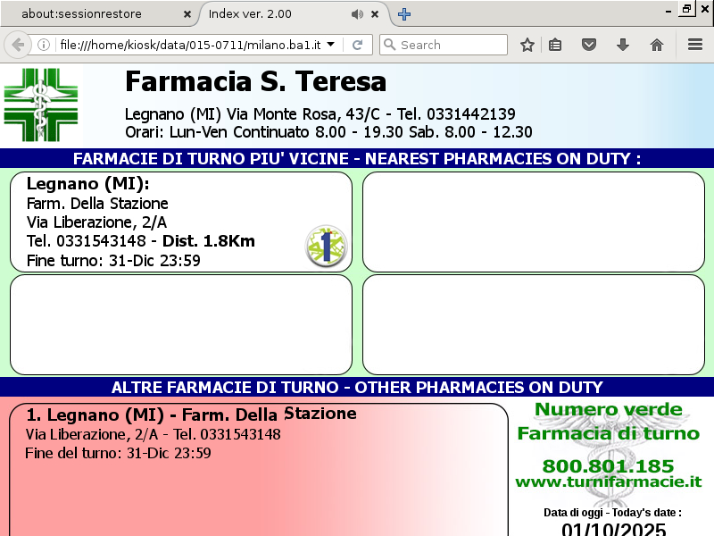
Task: Click the number 1 map marker badge
Action: pyautogui.click(x=326, y=246)
